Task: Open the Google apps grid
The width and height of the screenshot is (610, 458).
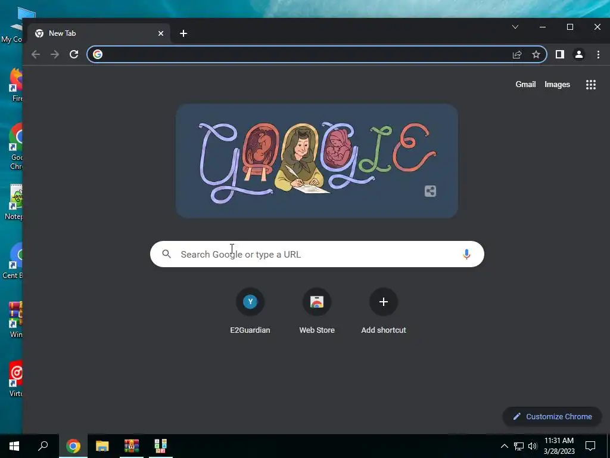Action: point(591,85)
